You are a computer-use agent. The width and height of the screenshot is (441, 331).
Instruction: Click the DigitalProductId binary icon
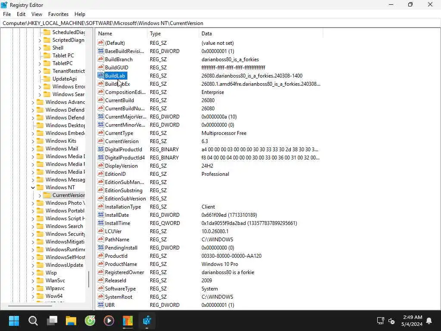coord(101,149)
